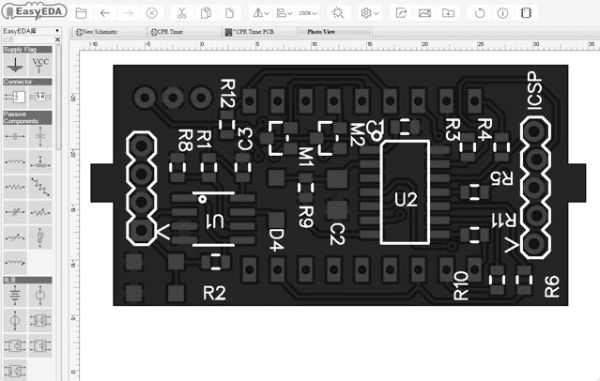Switch to the Photo View tab
Screen dimensions: 600x381
[323, 31]
